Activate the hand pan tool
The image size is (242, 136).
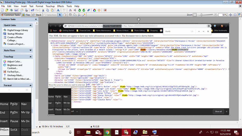(x=64, y=15)
